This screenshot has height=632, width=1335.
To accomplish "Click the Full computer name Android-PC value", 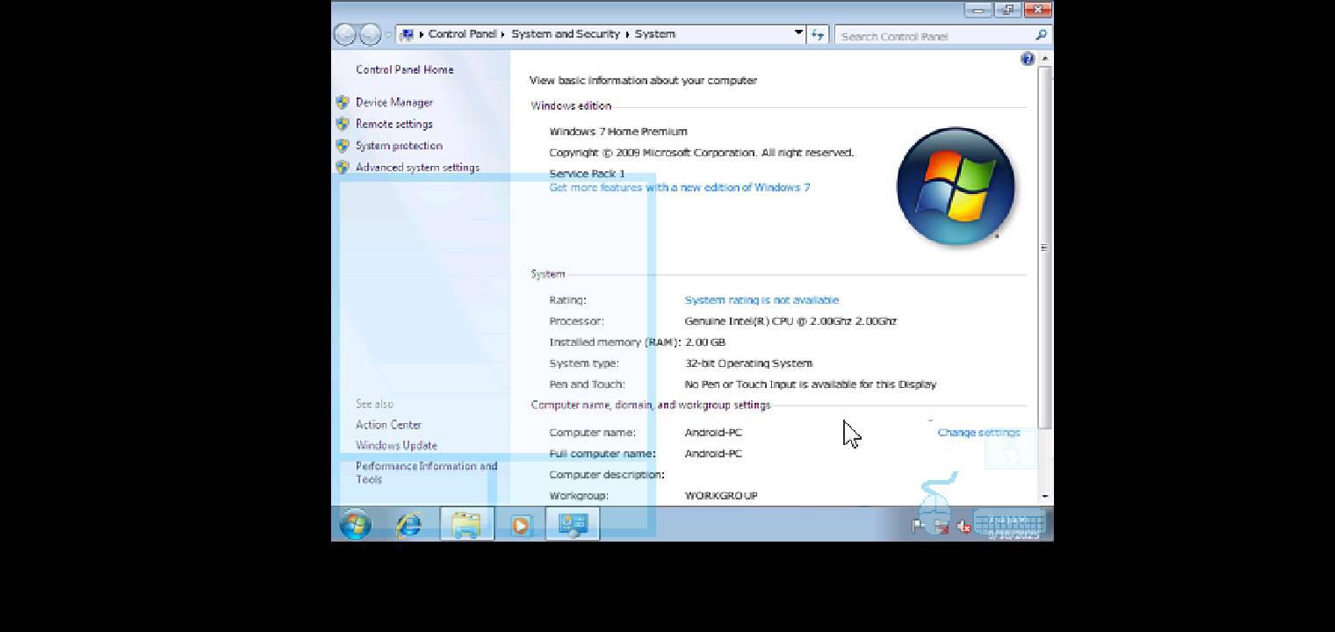I will pos(713,453).
